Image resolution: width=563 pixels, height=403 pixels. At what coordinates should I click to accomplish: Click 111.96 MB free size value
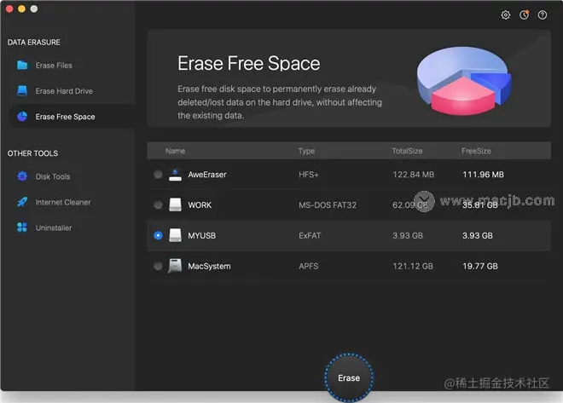coord(483,175)
